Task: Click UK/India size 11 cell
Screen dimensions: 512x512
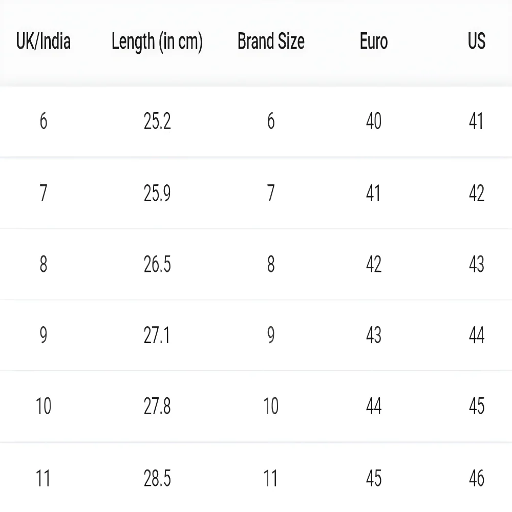Action: (44, 478)
